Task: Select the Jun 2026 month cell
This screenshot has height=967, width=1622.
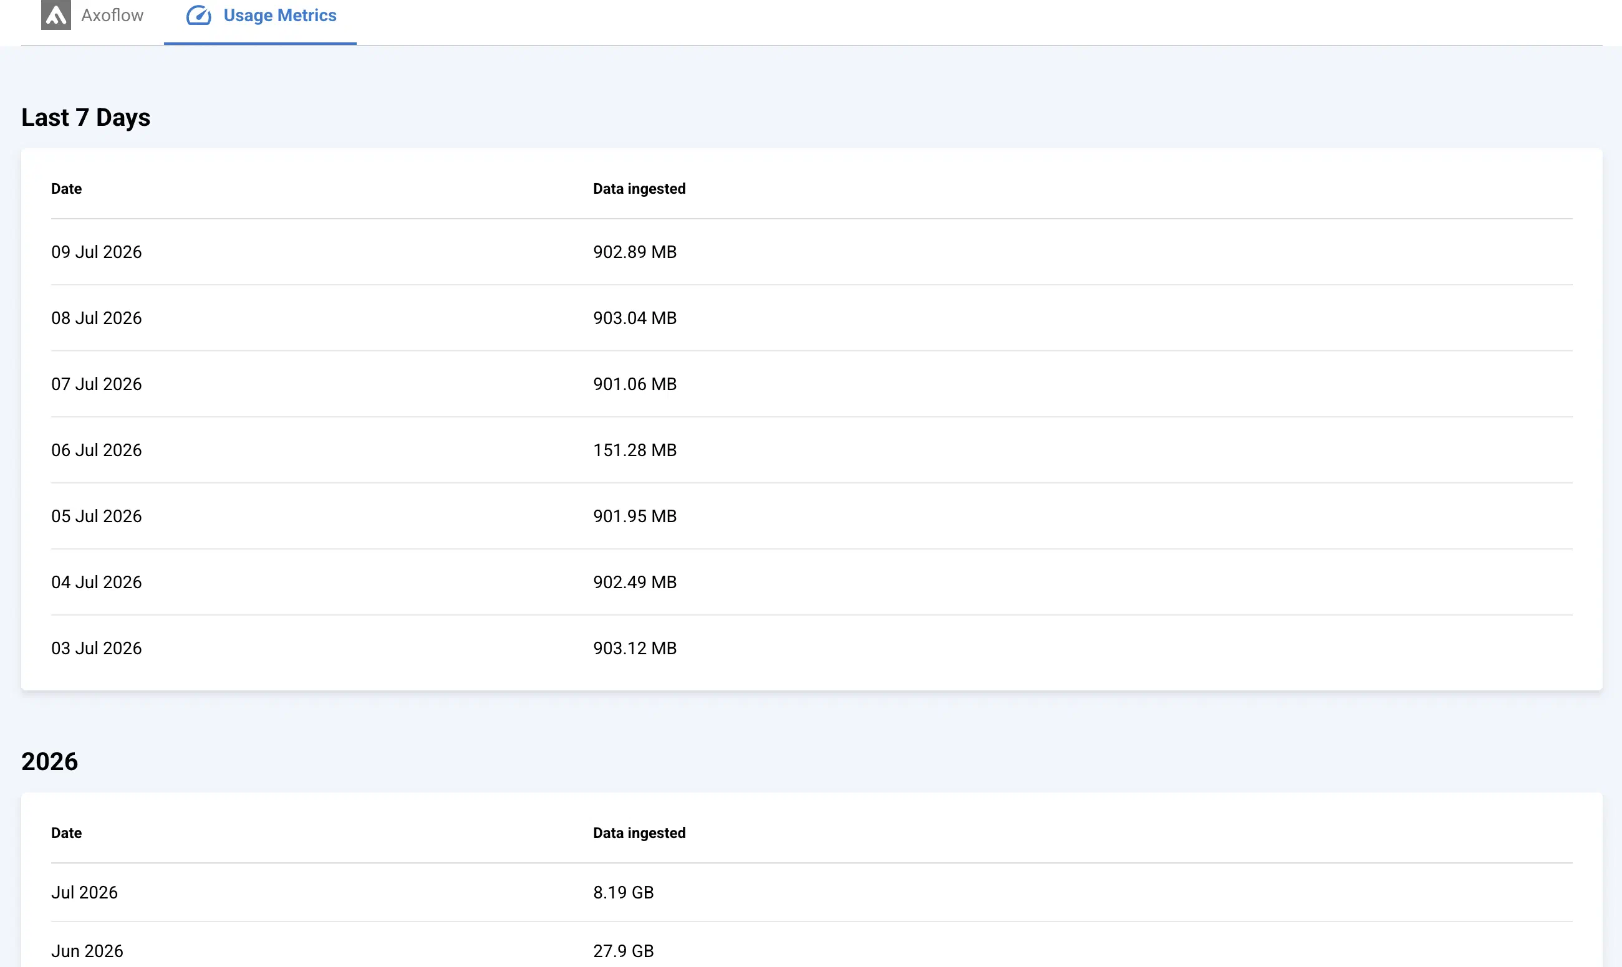Action: coord(87,951)
